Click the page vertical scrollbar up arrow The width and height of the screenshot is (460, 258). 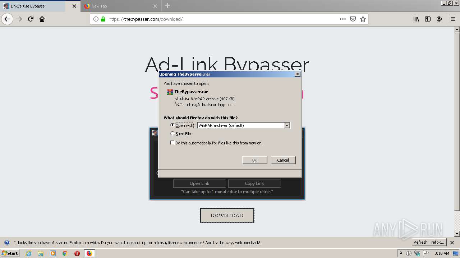pyautogui.click(x=457, y=29)
